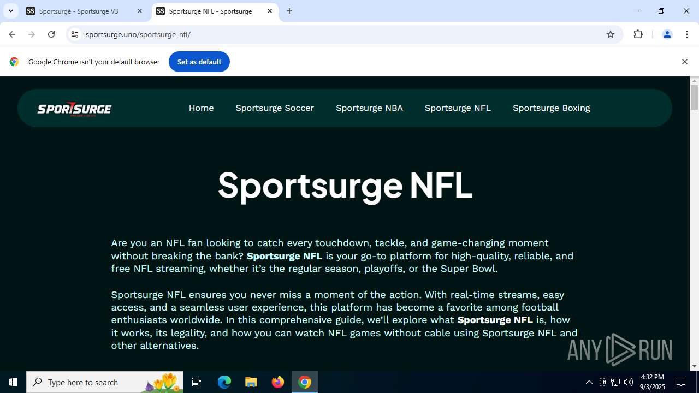Click the browser forward arrow
The image size is (699, 393).
pyautogui.click(x=32, y=34)
